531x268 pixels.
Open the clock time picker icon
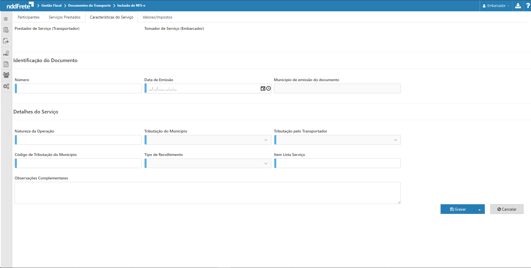click(269, 89)
